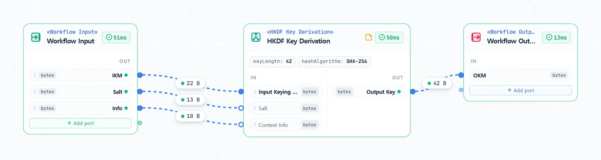Image resolution: width=601 pixels, height=160 pixels.
Task: Click the Output Key output port connector
Action: click(413, 92)
